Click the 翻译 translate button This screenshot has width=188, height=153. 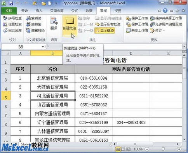pyautogui.click(x=54, y=24)
